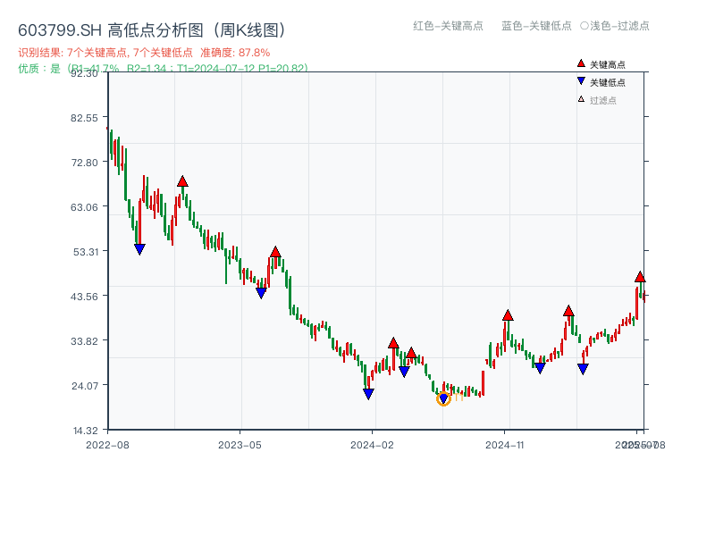This screenshot has width=715, height=536.
Task: Click the 浅色-过滤点 header legend text
Action: [x=619, y=26]
